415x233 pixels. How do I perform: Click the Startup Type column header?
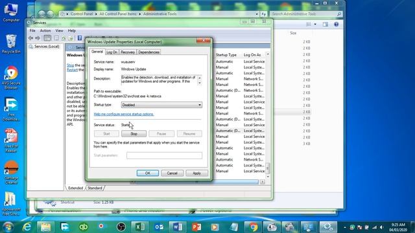[226, 55]
